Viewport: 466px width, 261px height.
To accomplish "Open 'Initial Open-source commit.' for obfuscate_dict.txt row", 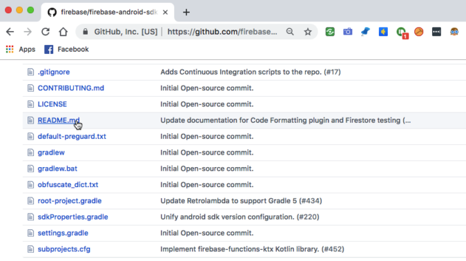I will [207, 184].
